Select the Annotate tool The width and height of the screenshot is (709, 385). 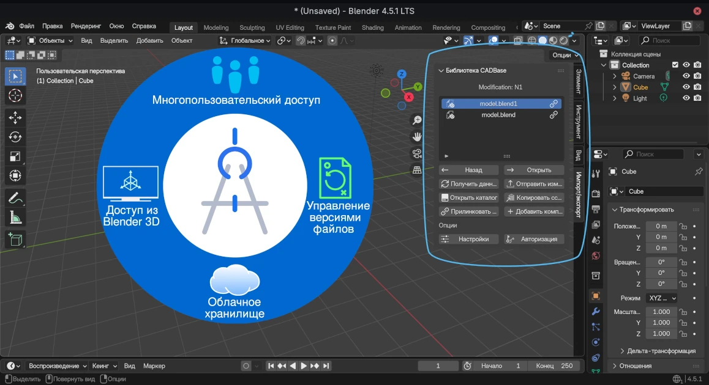pos(15,197)
